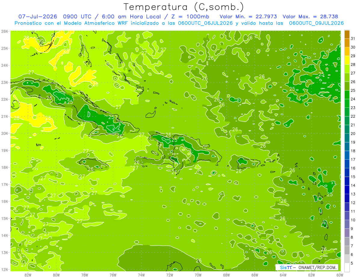Click the longitude axis label 78W
361x279 pixels.
pyautogui.click(x=85, y=275)
